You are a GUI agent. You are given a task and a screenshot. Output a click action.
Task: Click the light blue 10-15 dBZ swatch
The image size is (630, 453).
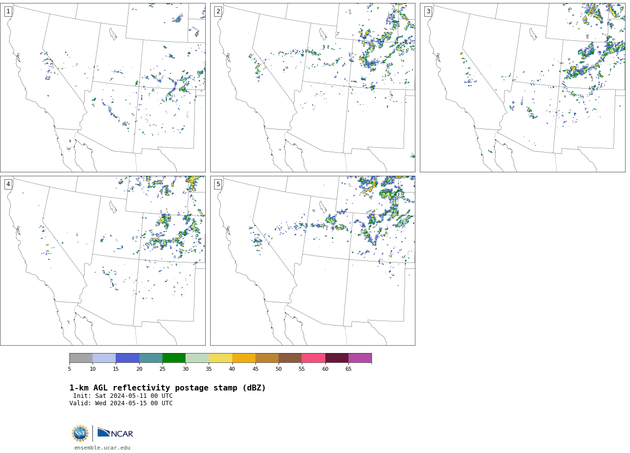click(x=104, y=358)
